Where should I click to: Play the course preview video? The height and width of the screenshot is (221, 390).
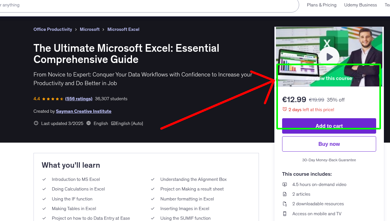[329, 57]
